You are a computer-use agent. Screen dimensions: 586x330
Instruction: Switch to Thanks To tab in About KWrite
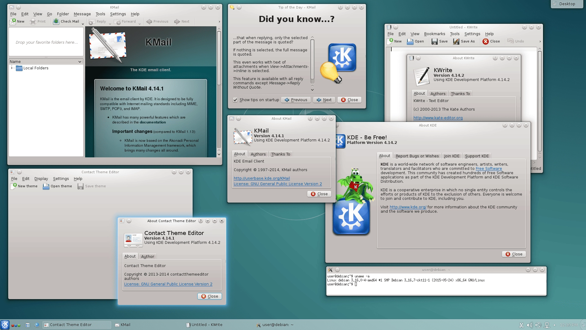coord(460,94)
